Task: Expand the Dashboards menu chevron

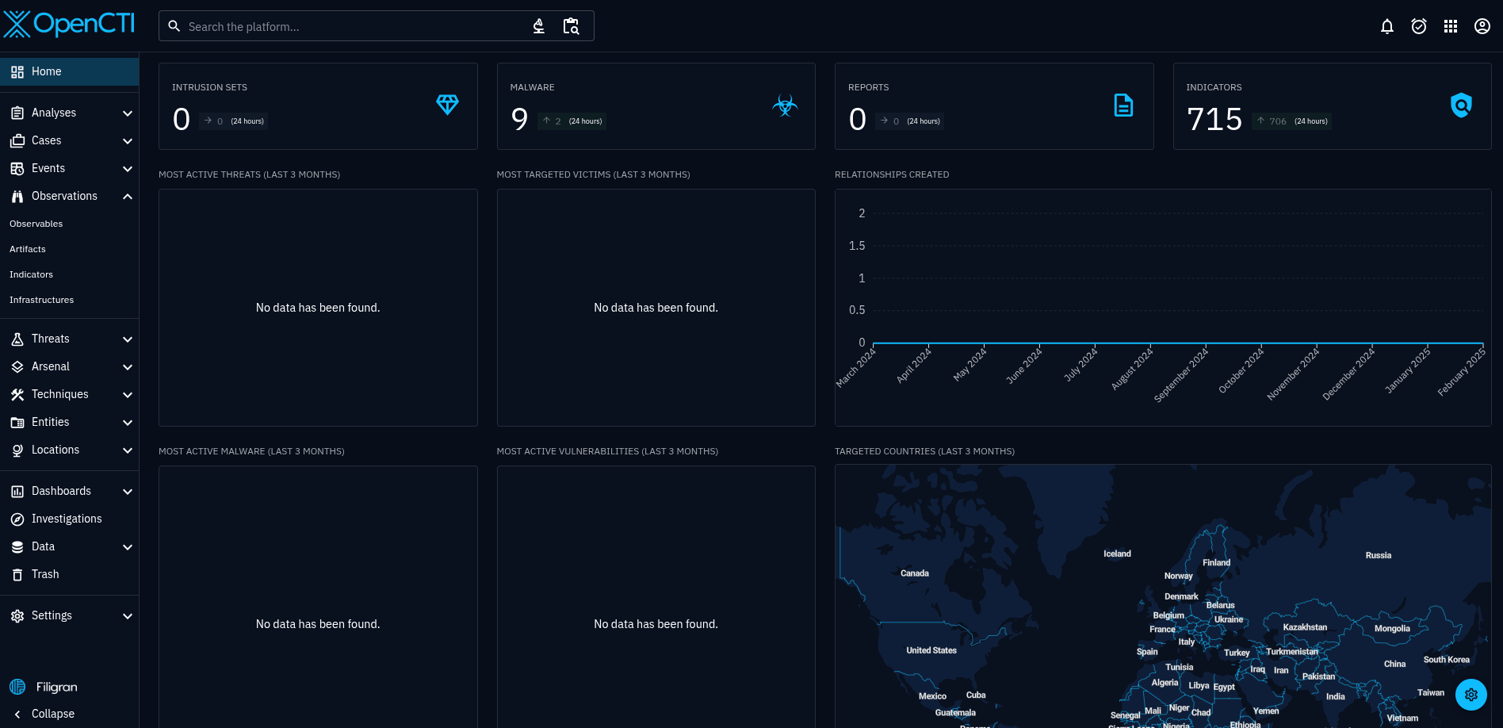Action: coord(128,492)
